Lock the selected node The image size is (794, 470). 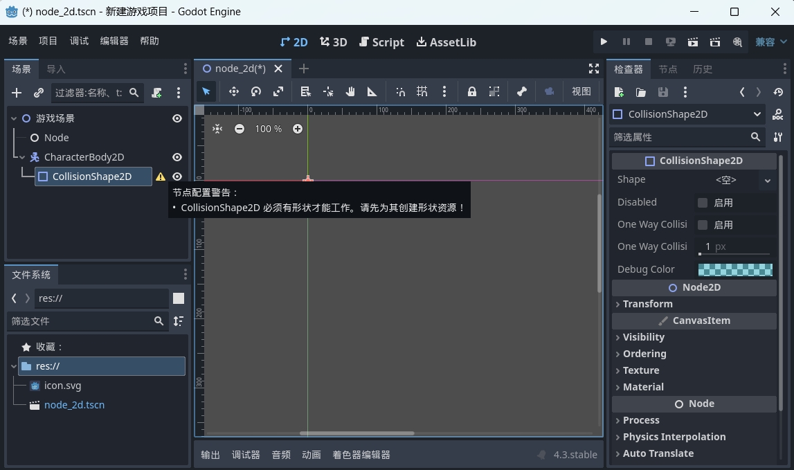472,91
